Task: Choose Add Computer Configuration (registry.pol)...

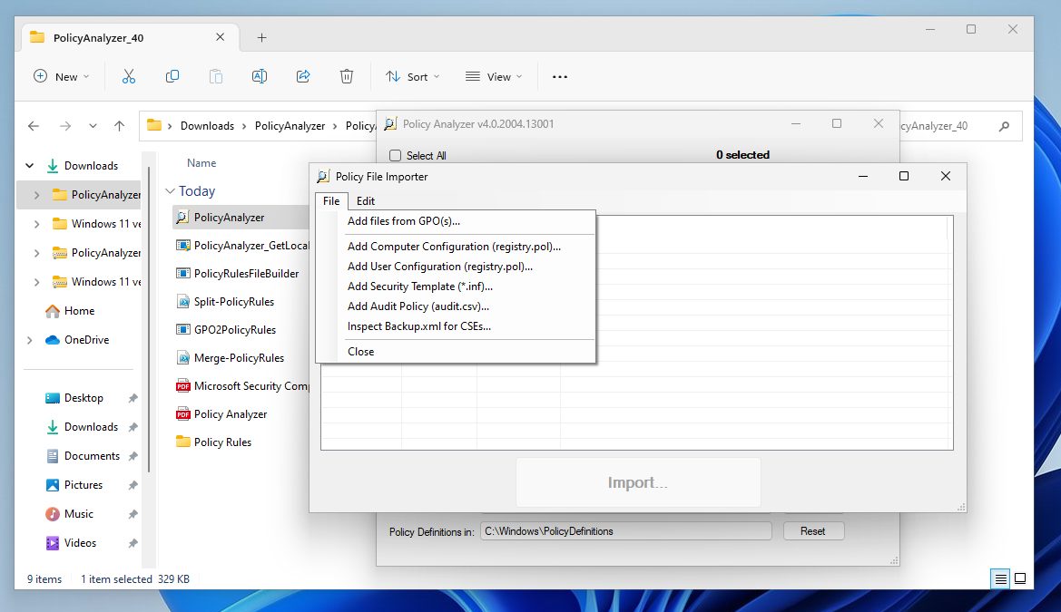Action: pos(454,247)
